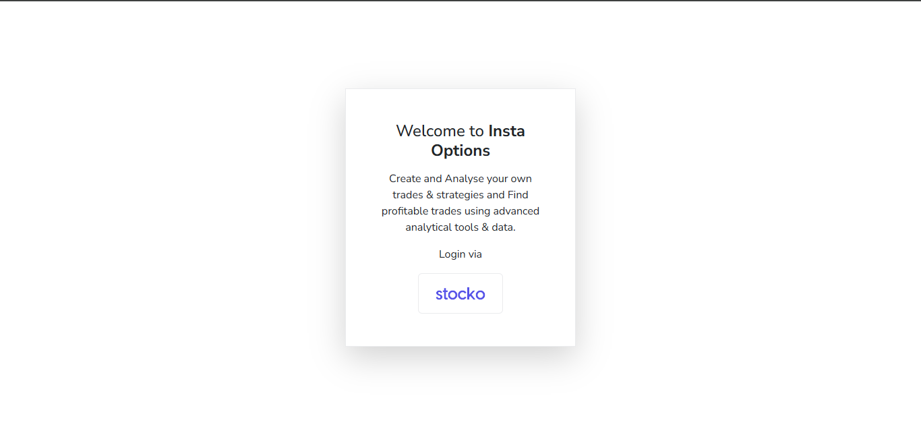This screenshot has width=921, height=431.
Task: Click the word "analytical" in the description
Action: pos(428,227)
